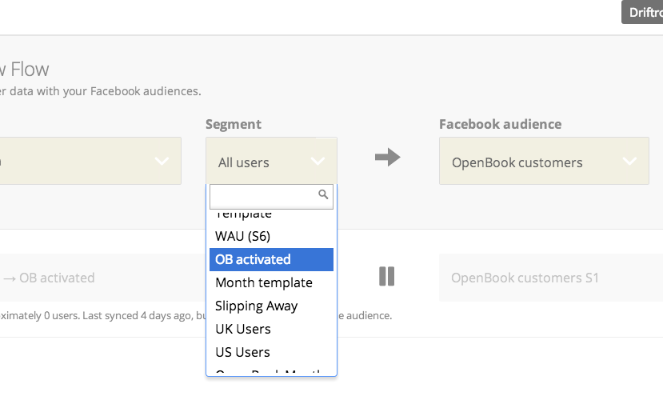Click the magnifier icon in segment search
Viewport: 663px width, 400px height.
[x=323, y=194]
